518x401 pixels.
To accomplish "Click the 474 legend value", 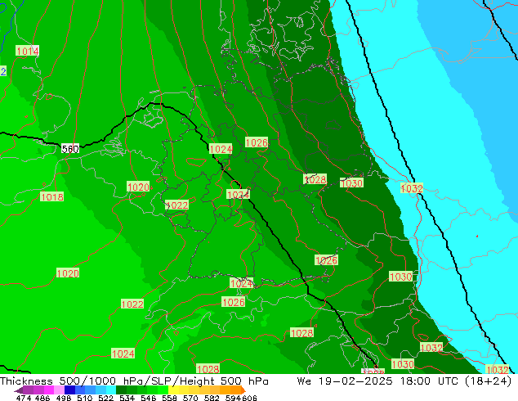I will tap(24, 398).
